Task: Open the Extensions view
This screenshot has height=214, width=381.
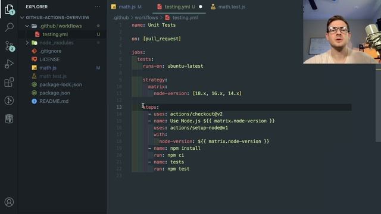Action: click(x=10, y=82)
